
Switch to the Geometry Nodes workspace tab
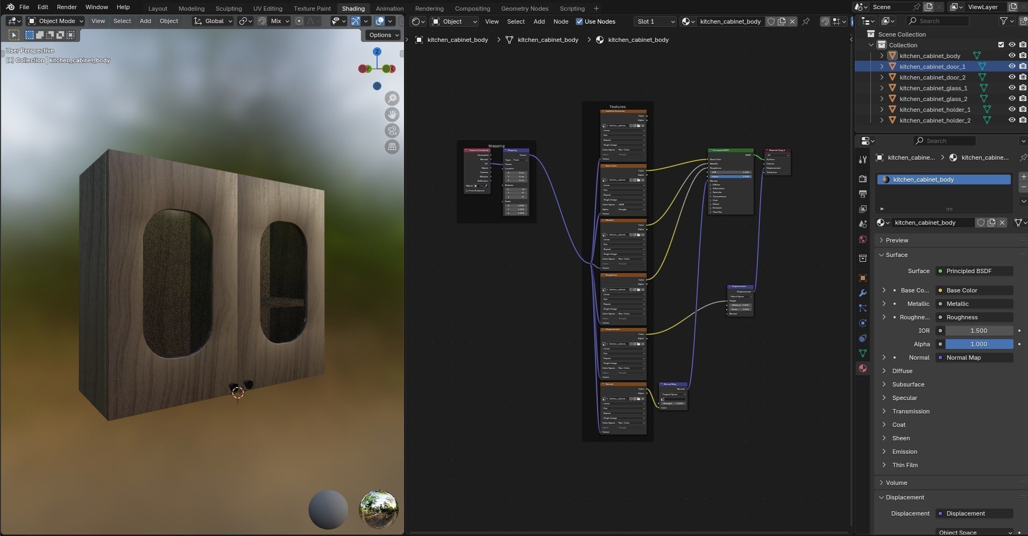524,9
